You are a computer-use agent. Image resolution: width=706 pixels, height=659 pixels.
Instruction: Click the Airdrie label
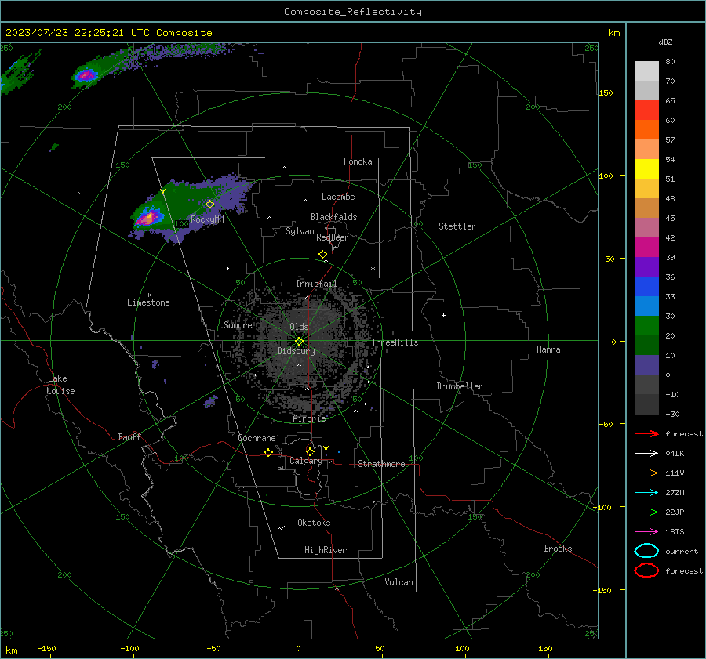click(309, 418)
